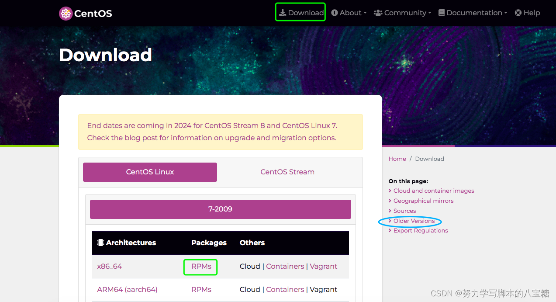The width and height of the screenshot is (556, 302).
Task: Click the Community people icon
Action: (378, 13)
